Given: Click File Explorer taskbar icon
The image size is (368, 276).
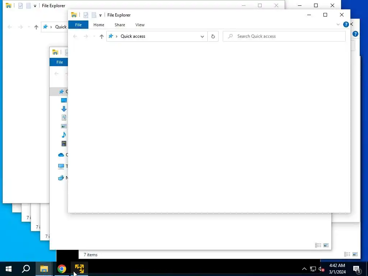Looking at the screenshot, I should point(44,269).
